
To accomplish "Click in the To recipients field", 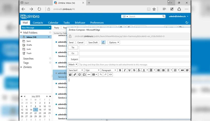I will pyautogui.click(x=135, y=48).
